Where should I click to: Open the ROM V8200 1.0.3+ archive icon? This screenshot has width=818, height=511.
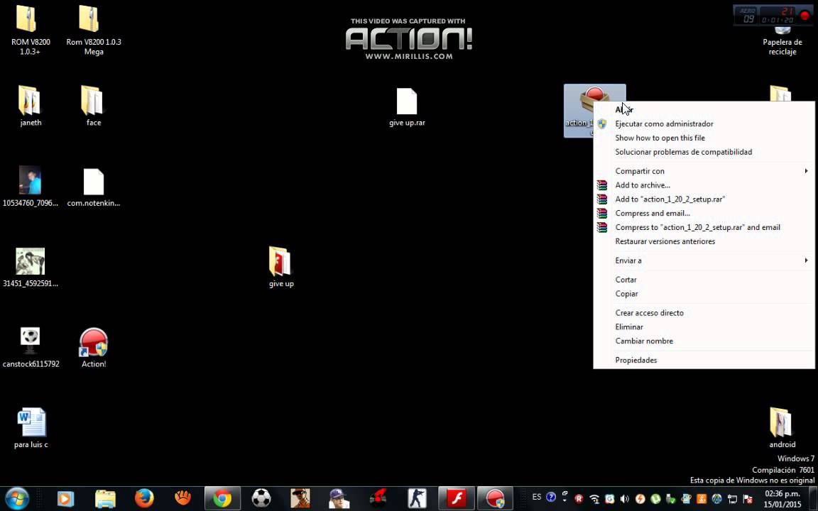tap(26, 19)
